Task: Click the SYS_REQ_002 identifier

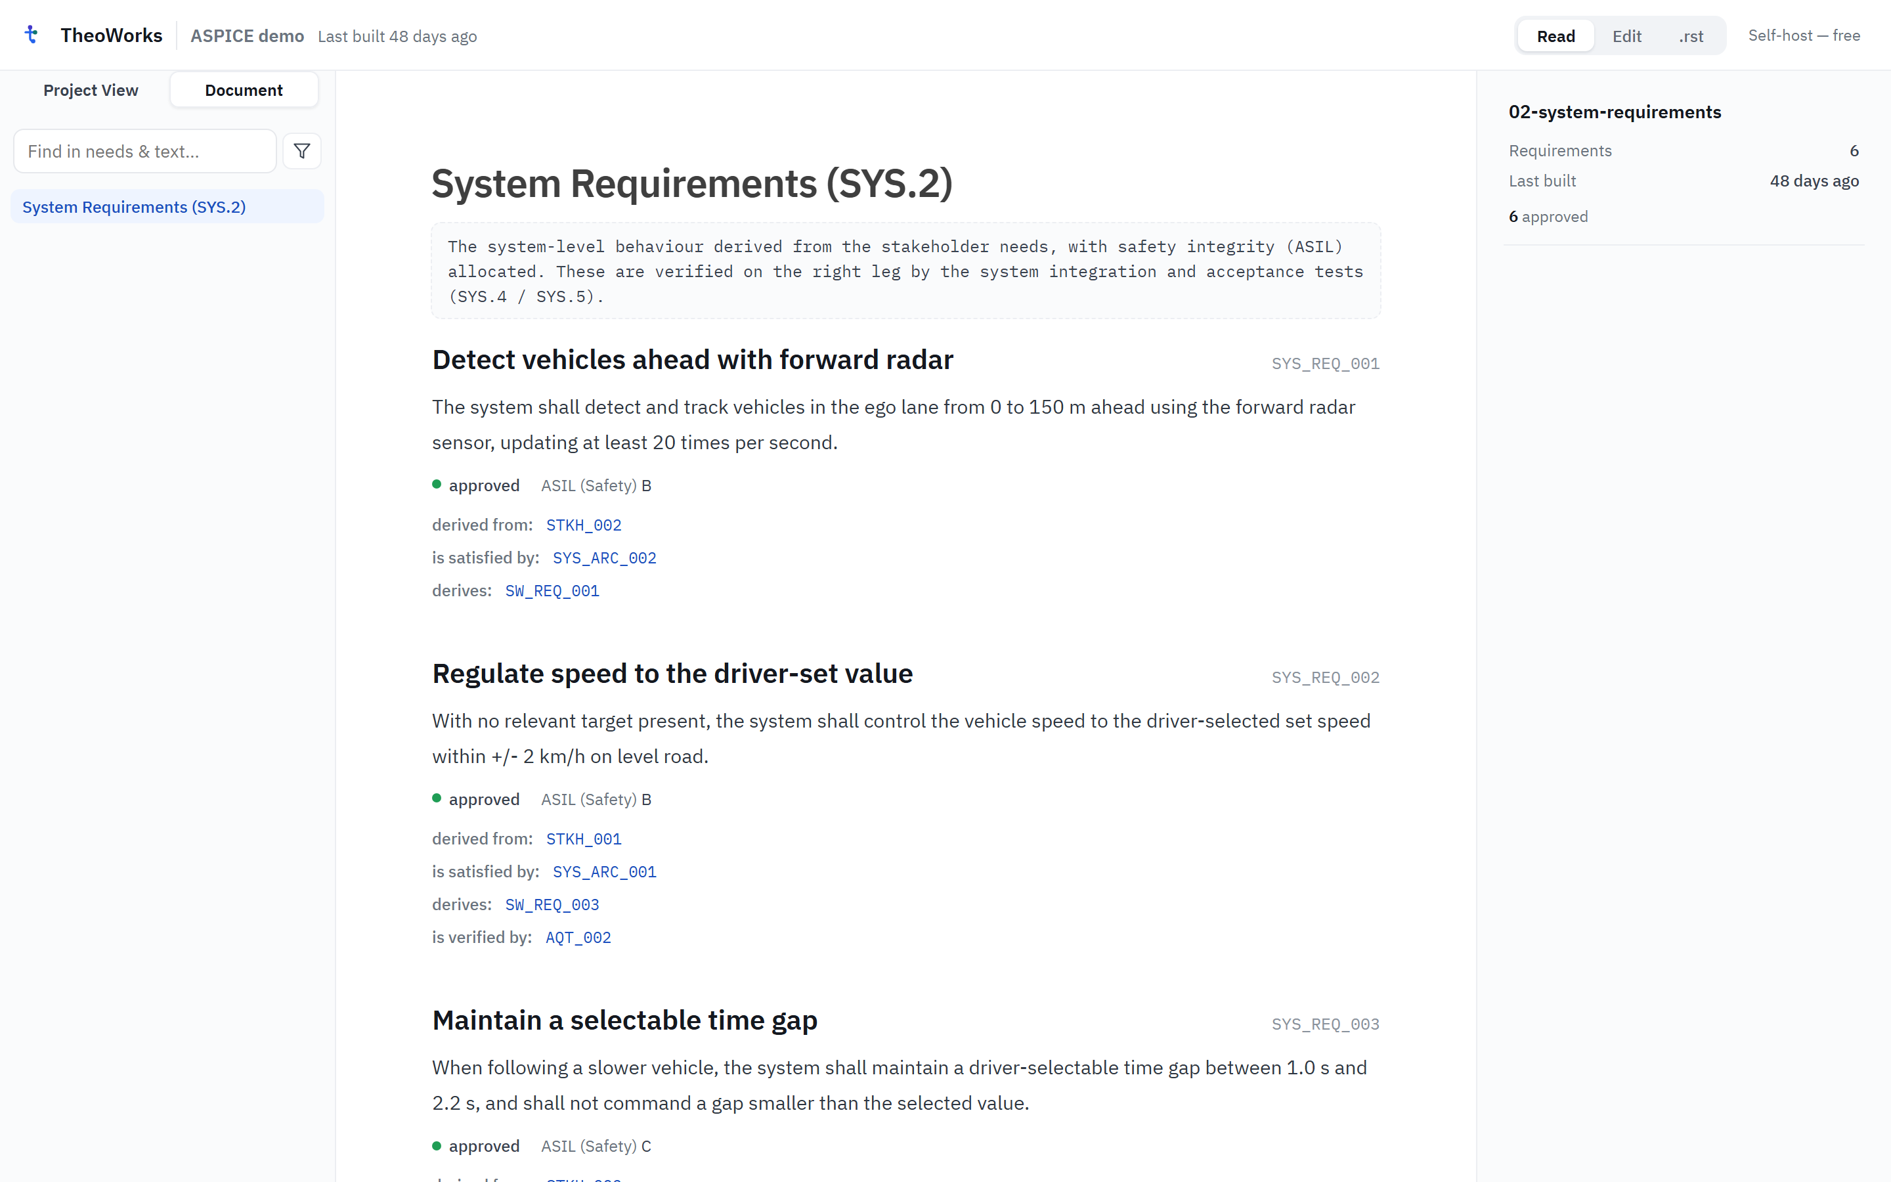Action: coord(1325,677)
